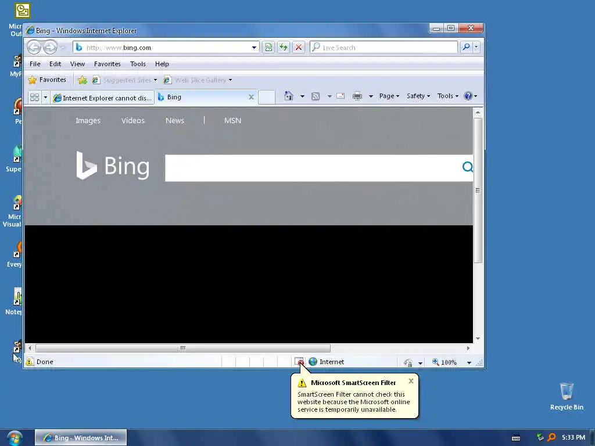Image resolution: width=595 pixels, height=446 pixels.
Task: Open the File menu
Action: coord(35,64)
